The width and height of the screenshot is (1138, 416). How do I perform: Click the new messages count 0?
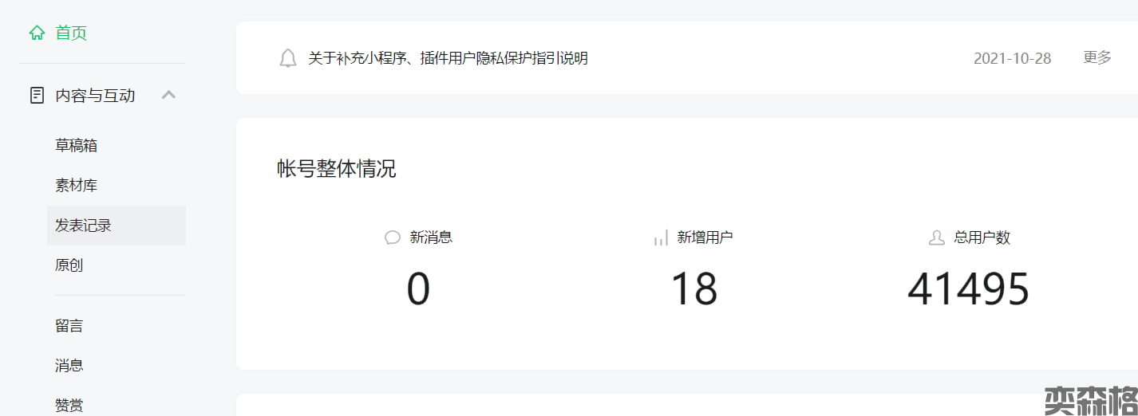coord(418,289)
